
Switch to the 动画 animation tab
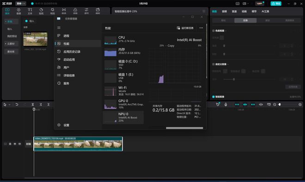pyautogui.click(x=244, y=12)
